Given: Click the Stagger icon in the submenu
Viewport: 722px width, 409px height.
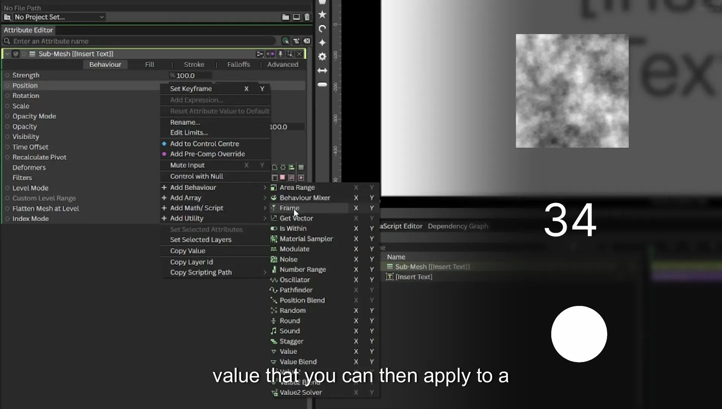Looking at the screenshot, I should pyautogui.click(x=274, y=341).
